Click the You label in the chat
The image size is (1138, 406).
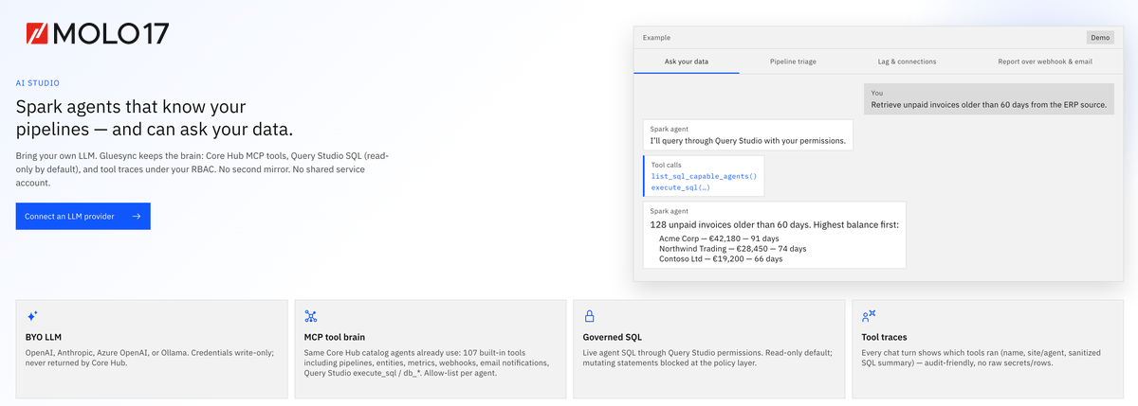(x=876, y=94)
